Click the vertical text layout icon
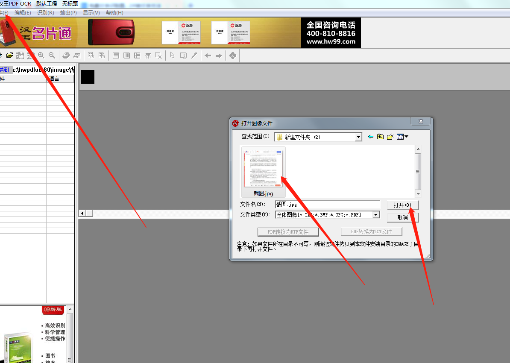 click(x=126, y=56)
